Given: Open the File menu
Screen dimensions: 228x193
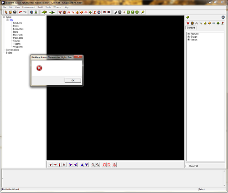Looking at the screenshot, I should (5, 7).
